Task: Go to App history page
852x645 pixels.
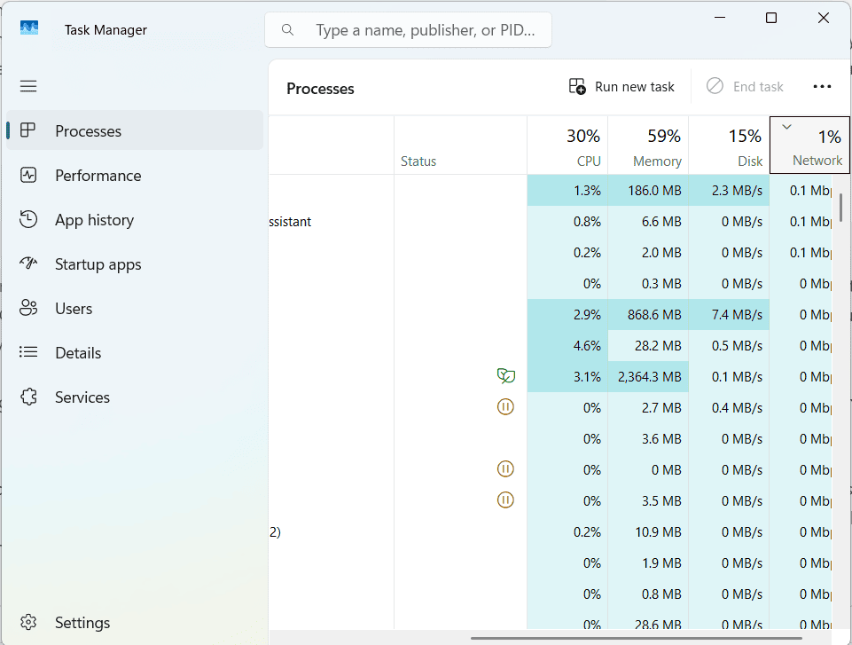Action: [135, 220]
